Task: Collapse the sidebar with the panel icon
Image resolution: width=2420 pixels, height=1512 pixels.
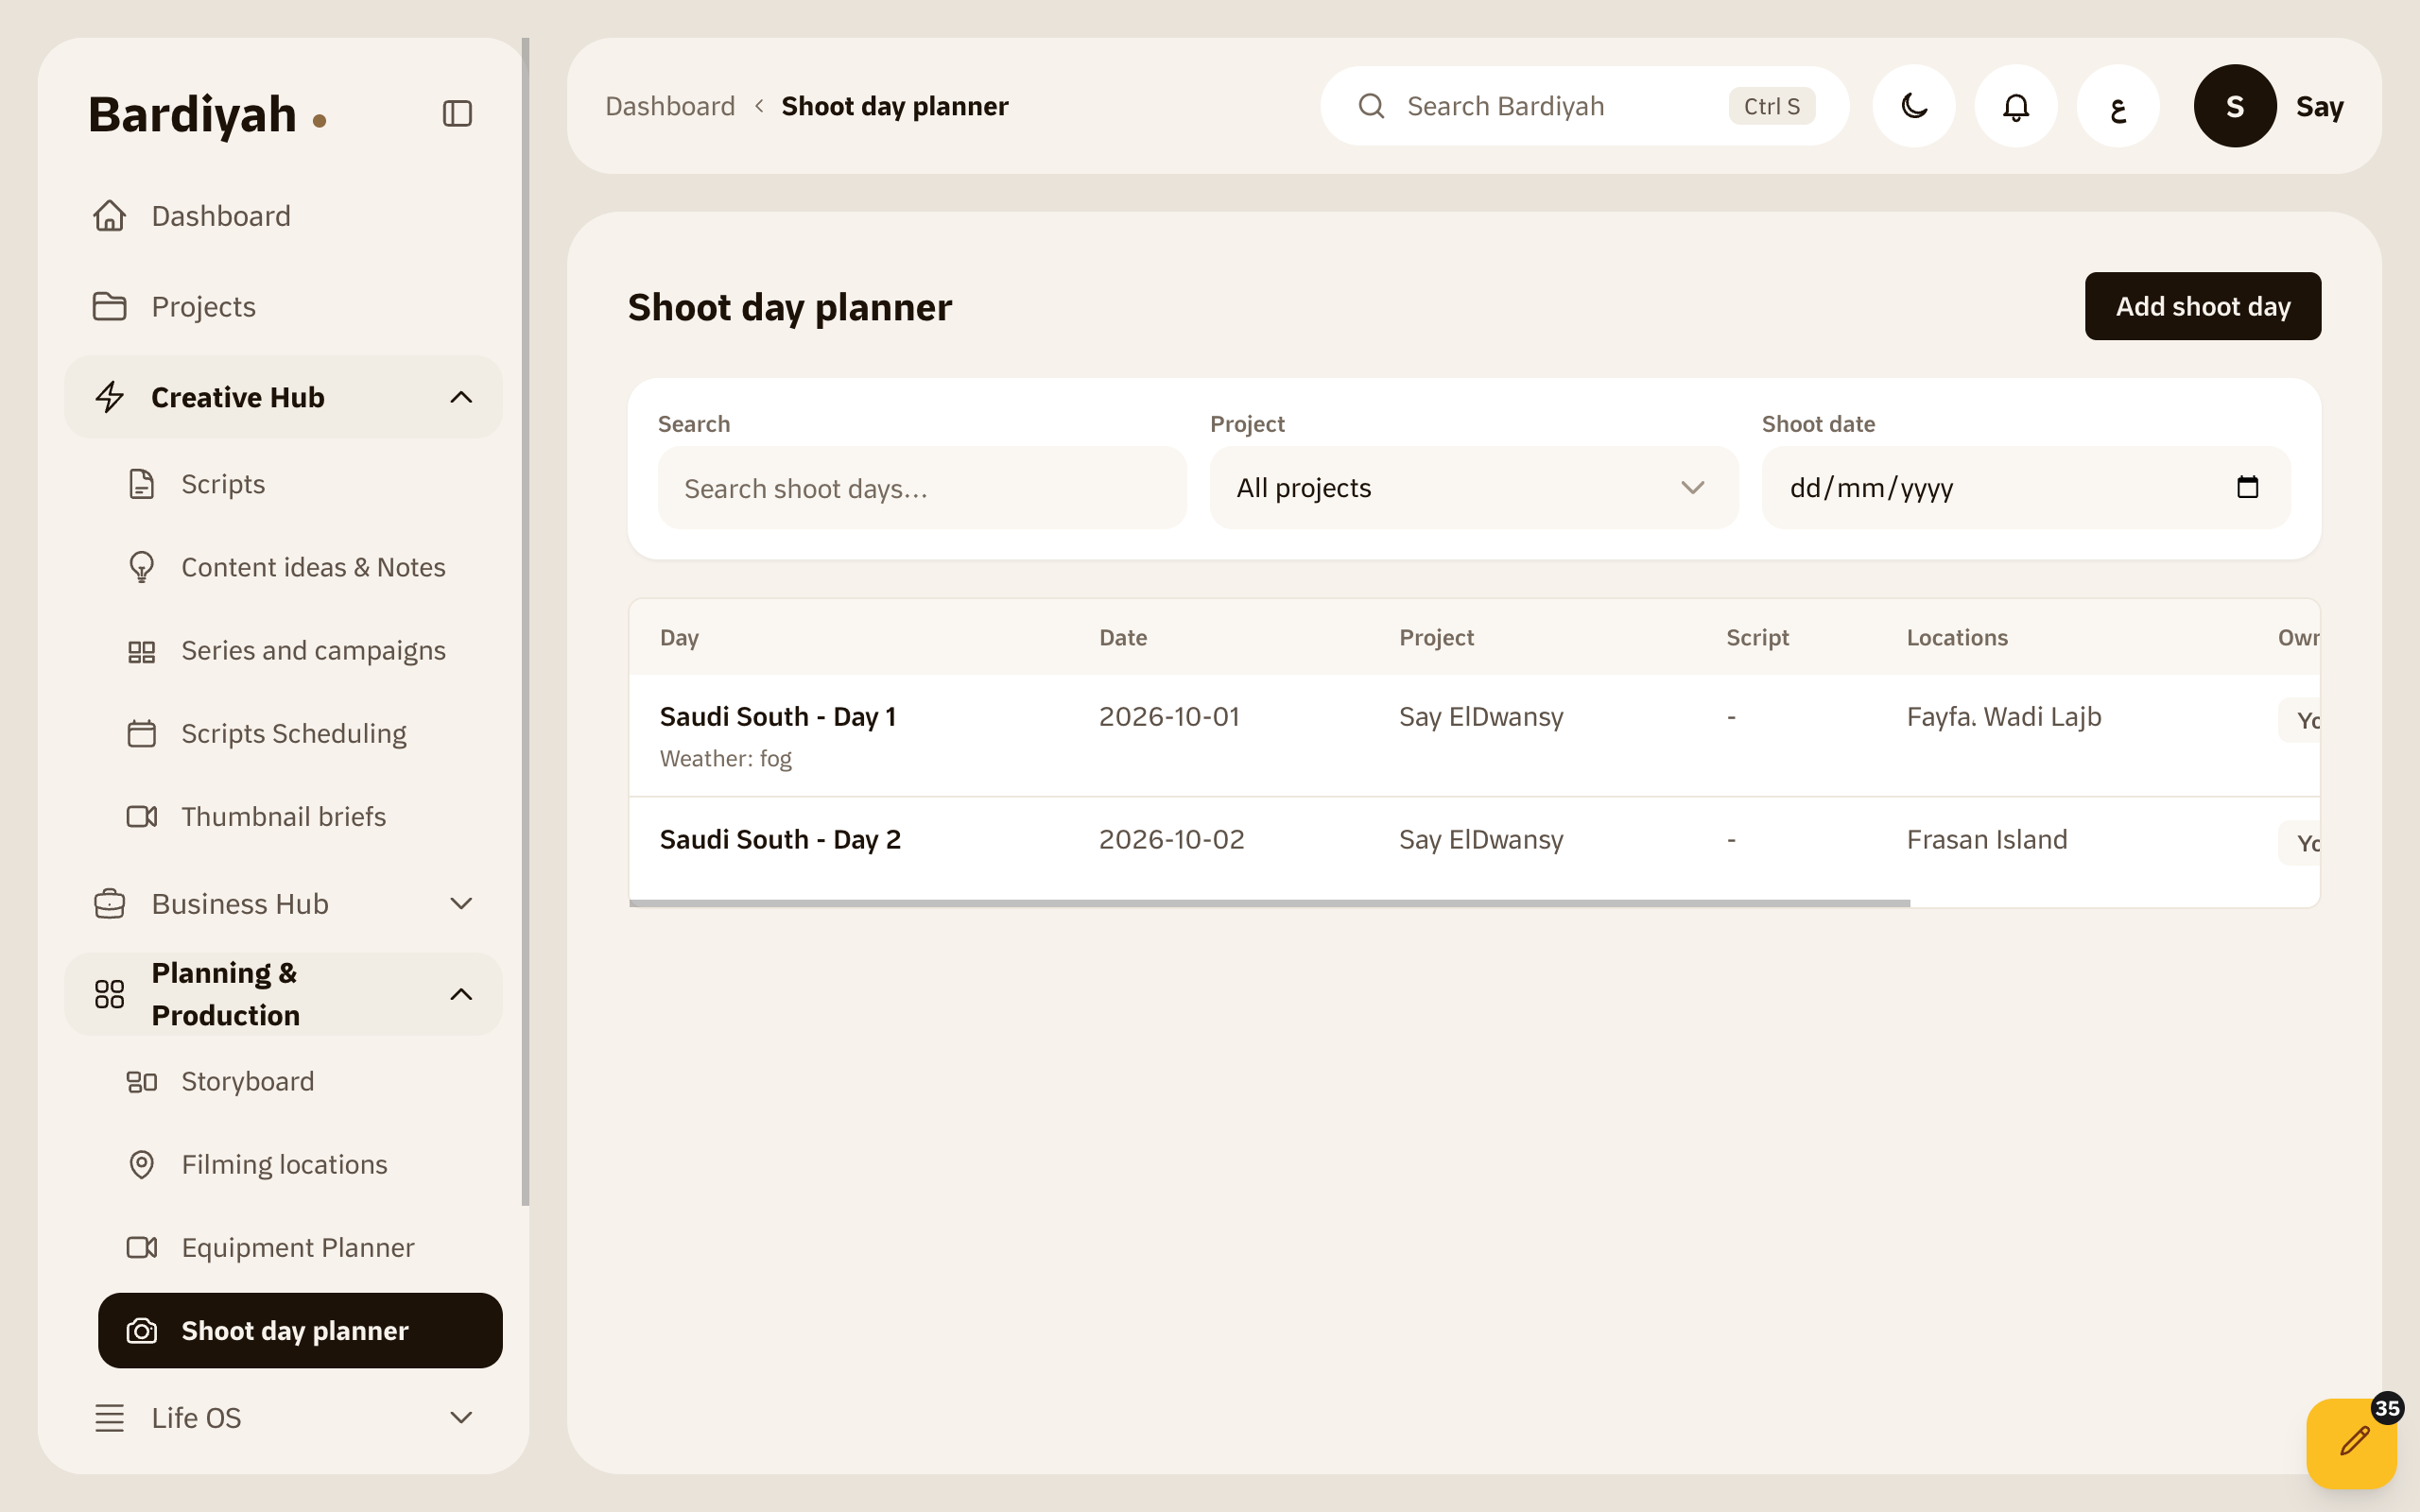Action: (x=457, y=113)
